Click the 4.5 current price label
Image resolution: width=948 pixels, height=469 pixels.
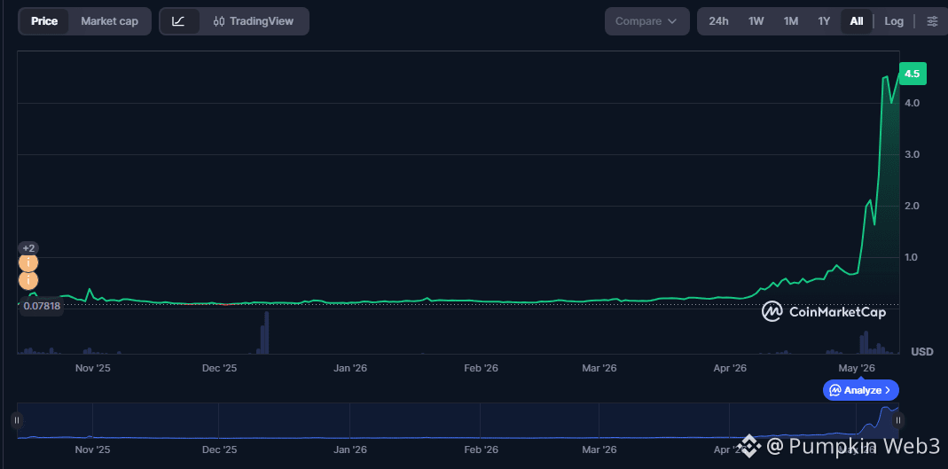(x=913, y=74)
